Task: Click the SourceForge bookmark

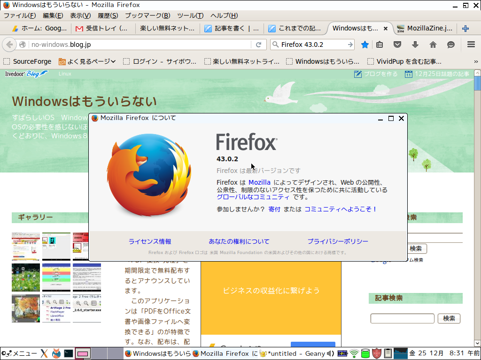Action: pos(28,61)
